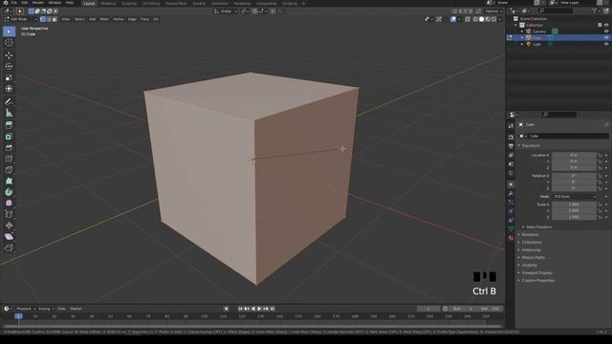Select the Transform tool

pyautogui.click(x=9, y=89)
